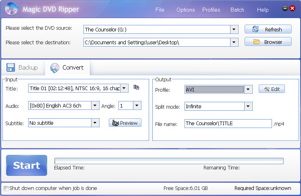This screenshot has width=301, height=196.
Task: Open the Help menu
Action: pos(263,10)
